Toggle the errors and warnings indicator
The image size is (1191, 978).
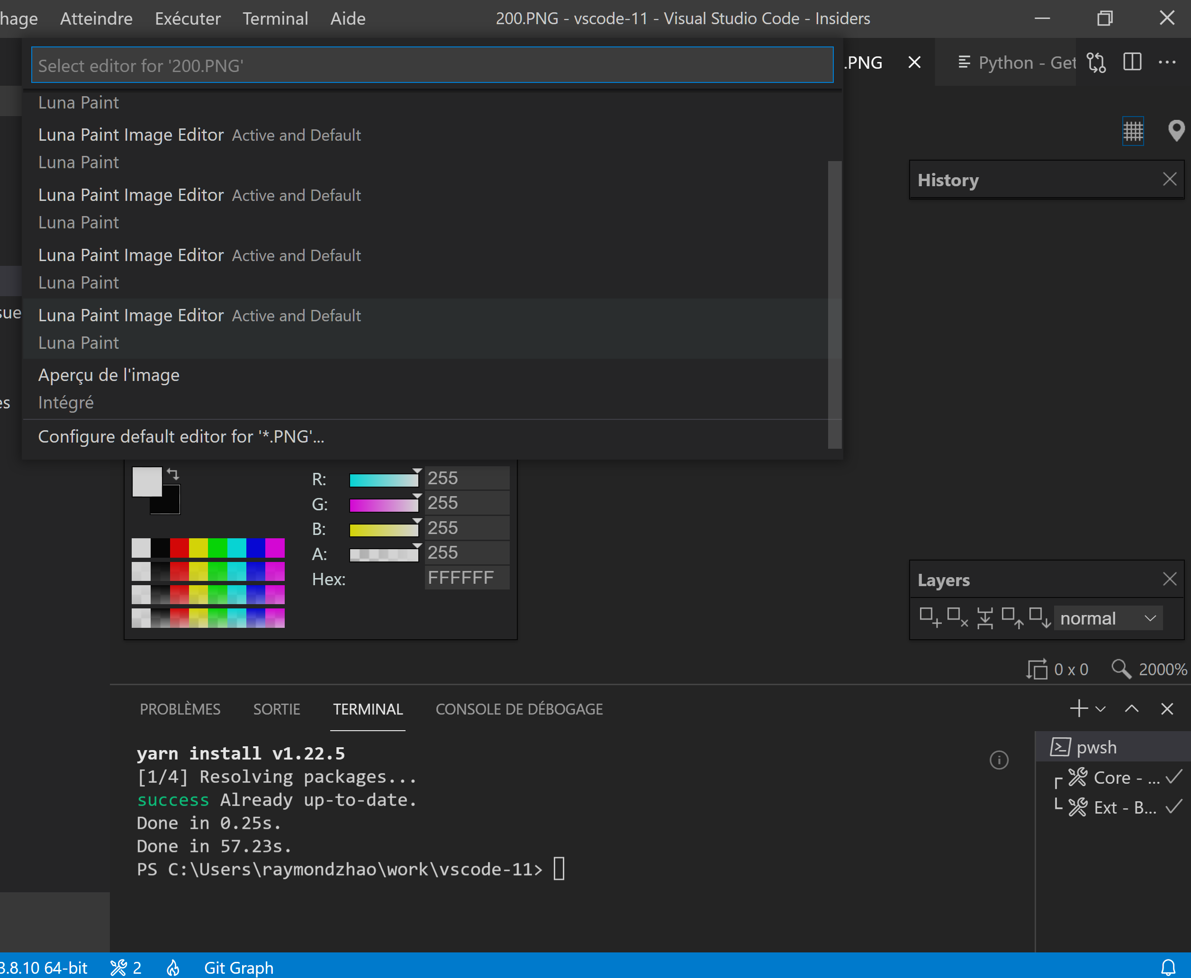[x=125, y=967]
